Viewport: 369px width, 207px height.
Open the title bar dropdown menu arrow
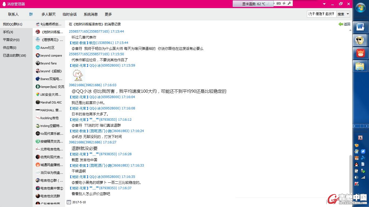tap(324, 4)
